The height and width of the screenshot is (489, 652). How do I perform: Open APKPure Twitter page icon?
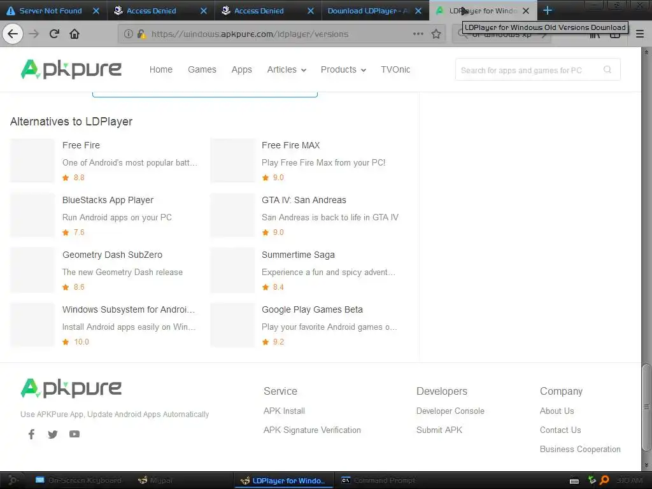click(x=53, y=434)
